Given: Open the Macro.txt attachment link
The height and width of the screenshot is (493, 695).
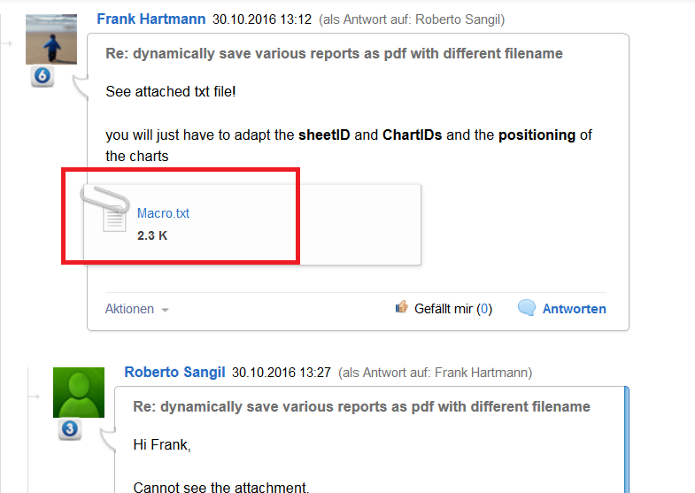Looking at the screenshot, I should pyautogui.click(x=163, y=213).
